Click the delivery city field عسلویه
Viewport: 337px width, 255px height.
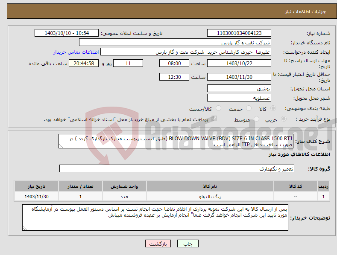pos(239,98)
